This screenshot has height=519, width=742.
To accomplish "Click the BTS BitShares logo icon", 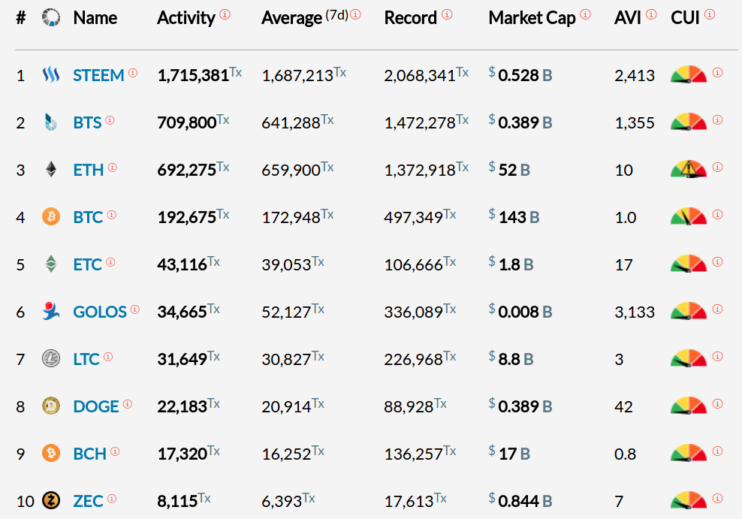I will pos(50,122).
